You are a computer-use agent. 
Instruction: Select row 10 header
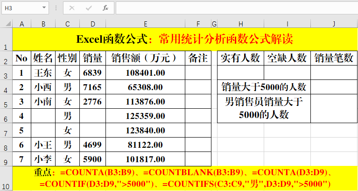click(x=6, y=178)
